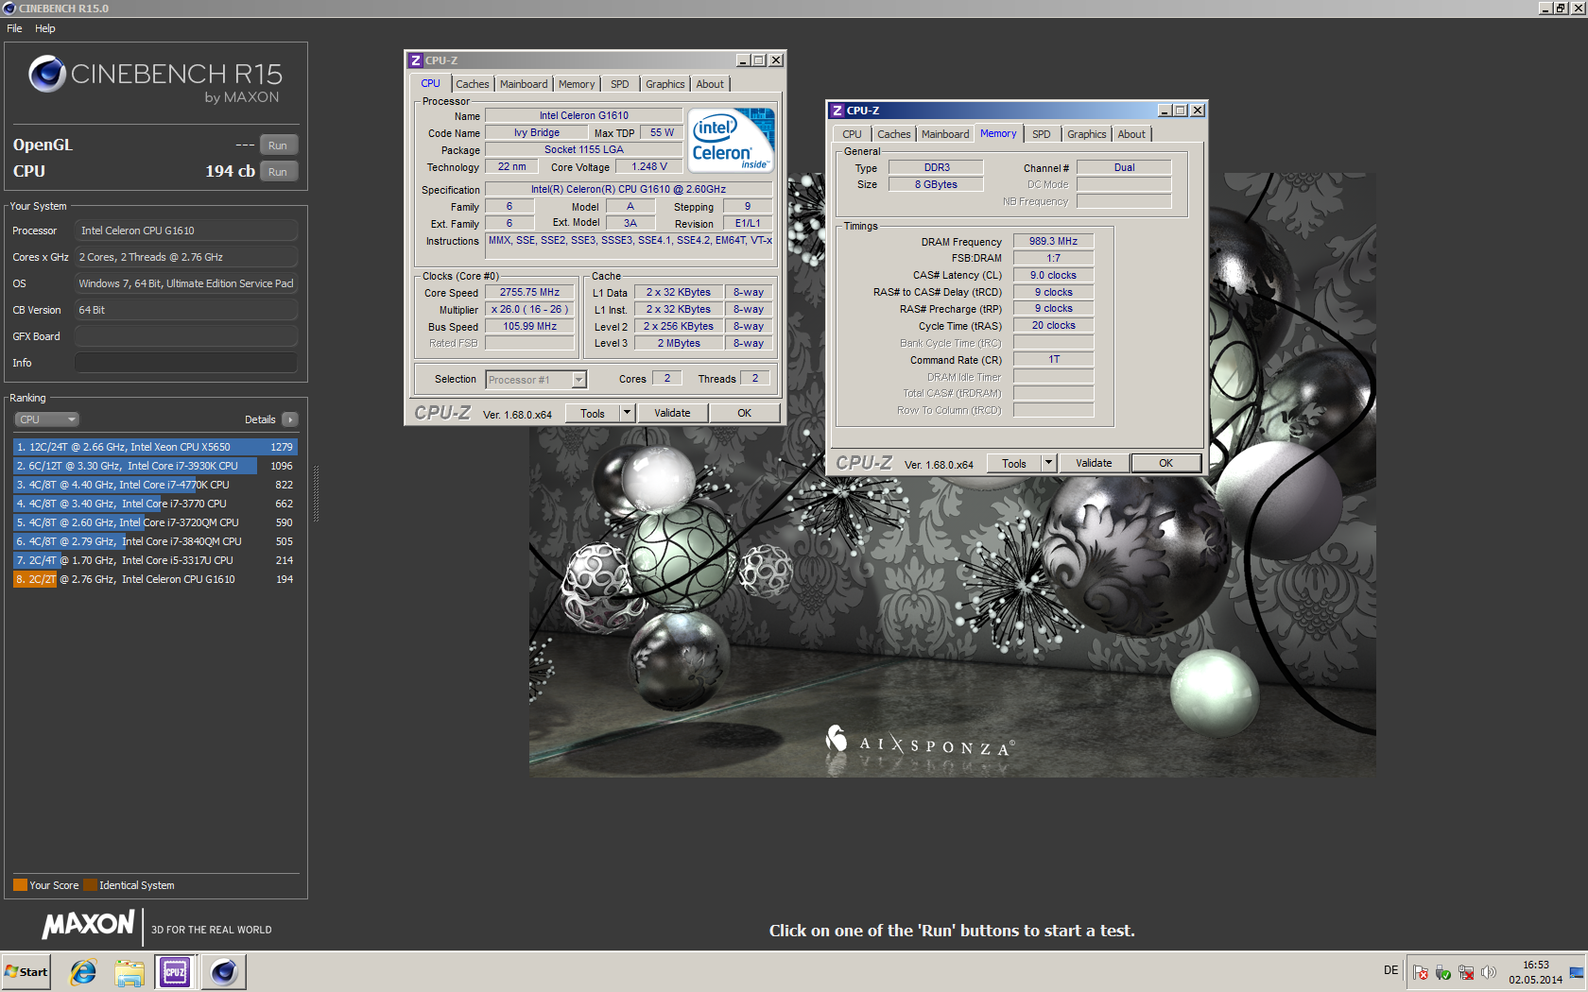Click OK in left CPU-Z window
Viewport: 1588px width, 992px height.
(x=745, y=413)
